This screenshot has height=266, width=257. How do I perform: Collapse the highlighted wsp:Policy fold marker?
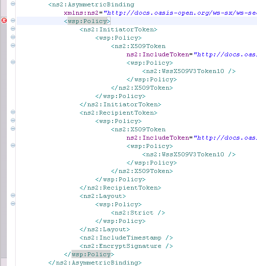tap(13, 21)
